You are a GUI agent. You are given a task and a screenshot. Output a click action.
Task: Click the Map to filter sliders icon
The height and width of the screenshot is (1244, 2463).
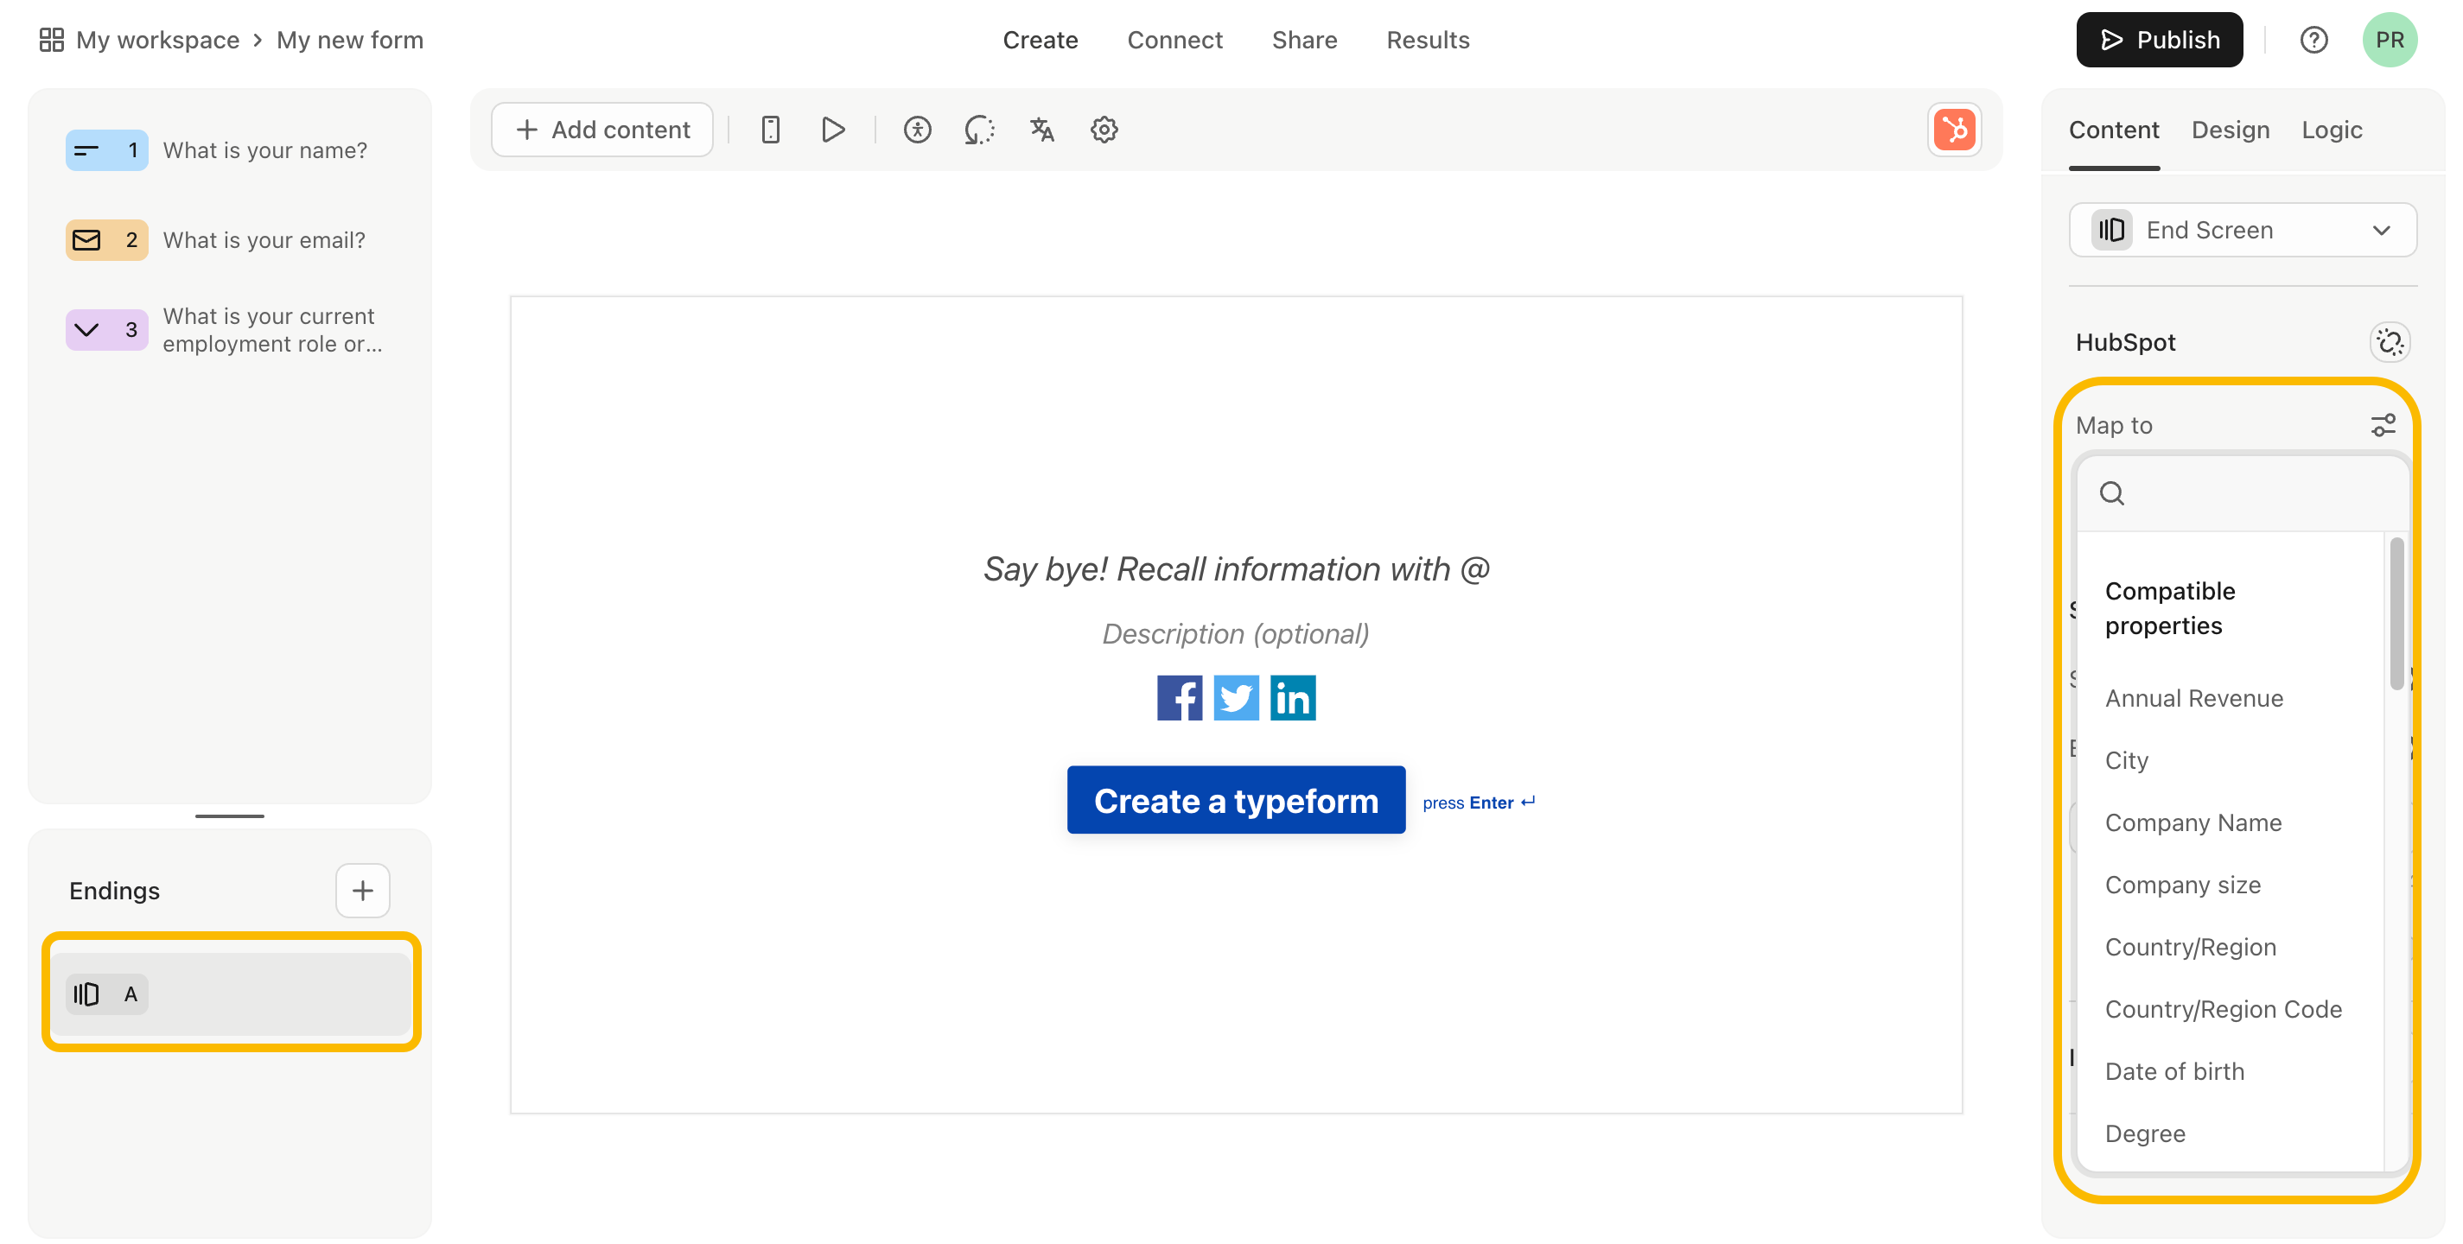2383,425
